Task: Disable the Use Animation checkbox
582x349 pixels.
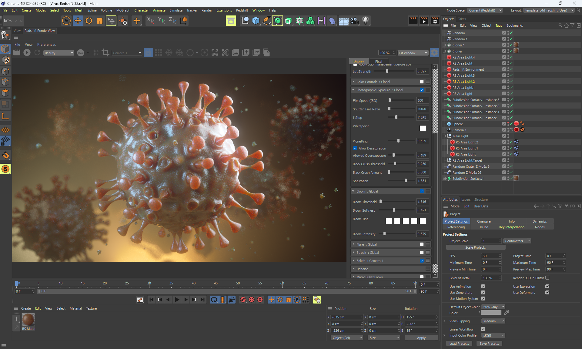Action: pyautogui.click(x=483, y=287)
